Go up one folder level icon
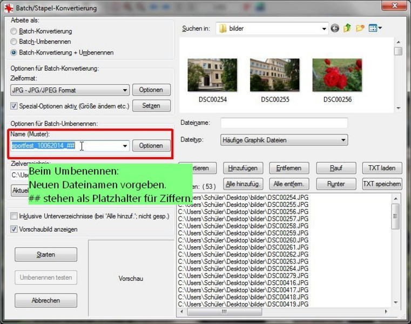This screenshot has width=411, height=324. click(x=347, y=29)
